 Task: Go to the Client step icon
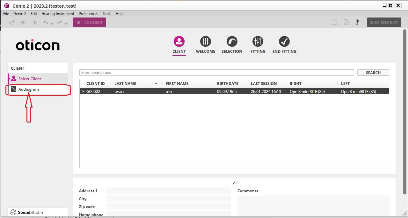point(179,41)
